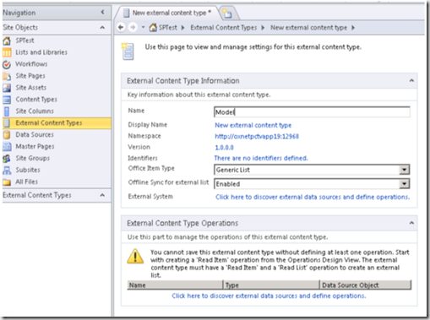Open a new tab with the tab icon
430x320 pixels.
[227, 14]
